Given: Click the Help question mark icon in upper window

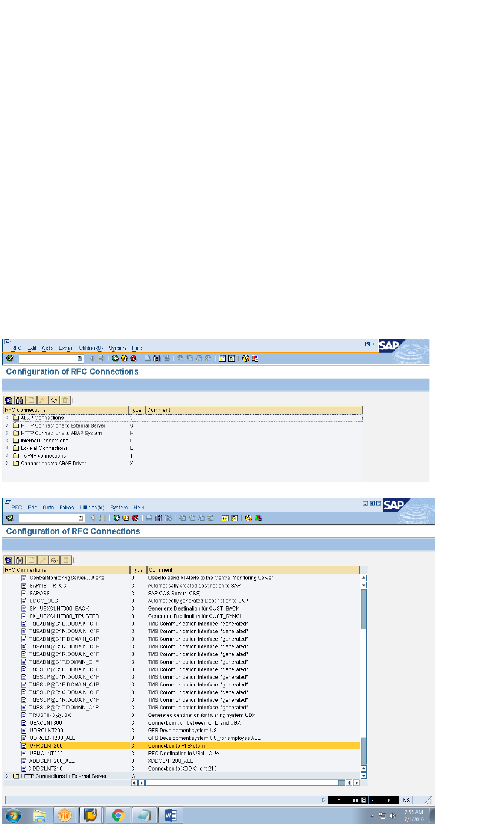Looking at the screenshot, I should click(x=246, y=358).
